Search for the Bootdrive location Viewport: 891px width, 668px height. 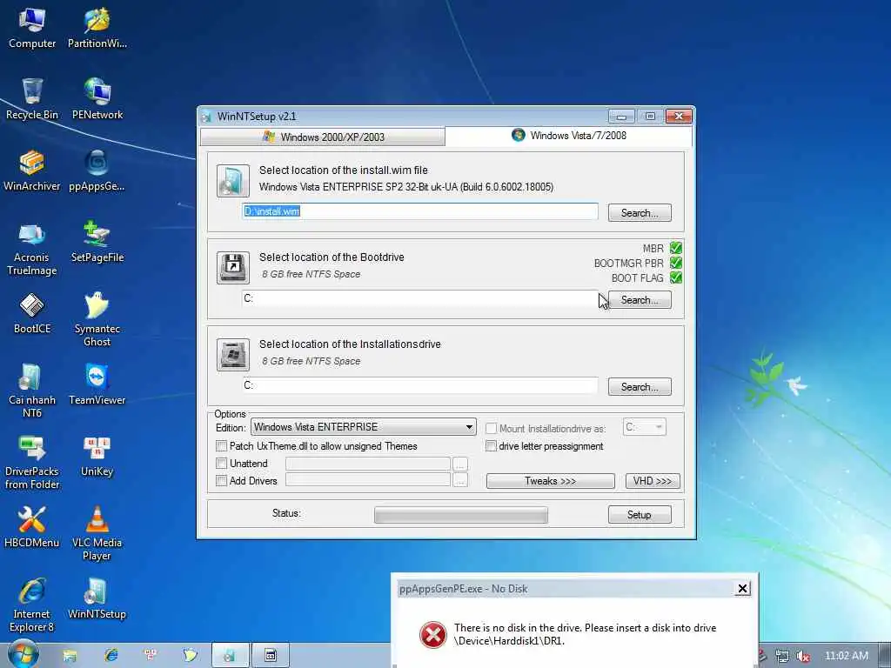point(640,300)
